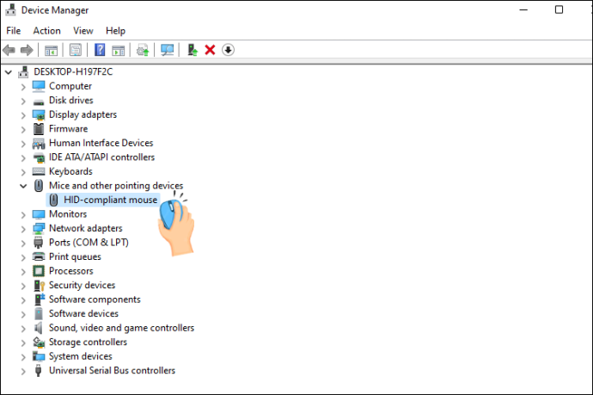The height and width of the screenshot is (395, 593).
Task: Click the gear page with green arrow icon
Action: (x=143, y=50)
